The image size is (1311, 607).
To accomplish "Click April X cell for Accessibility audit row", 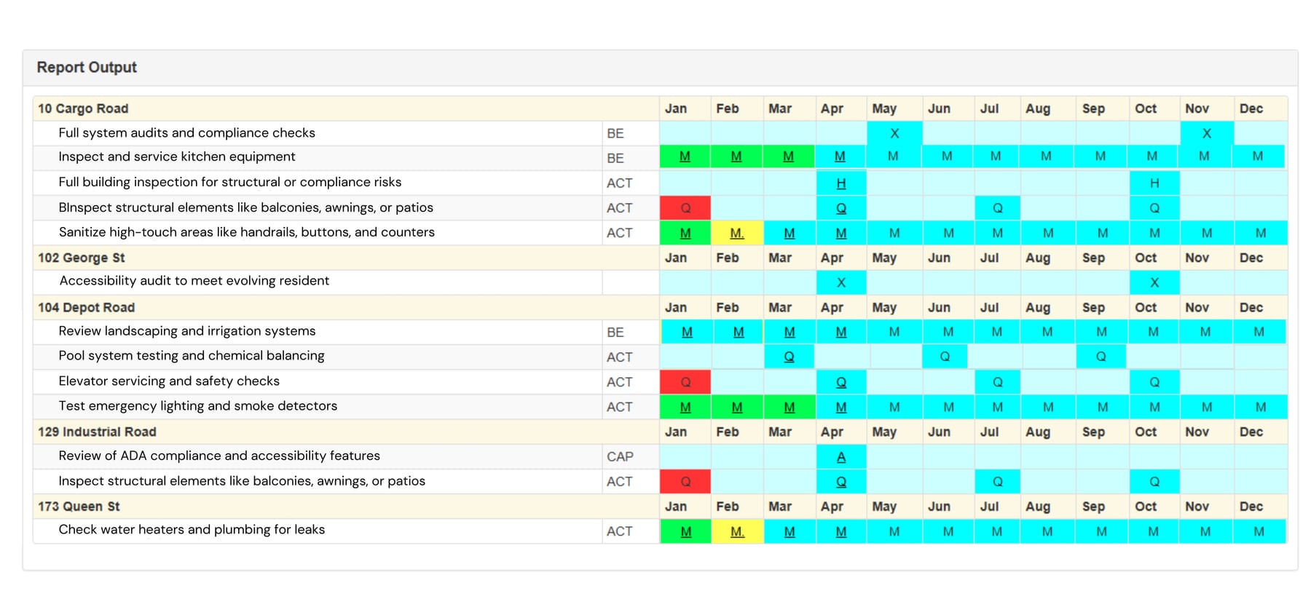I will [x=841, y=282].
